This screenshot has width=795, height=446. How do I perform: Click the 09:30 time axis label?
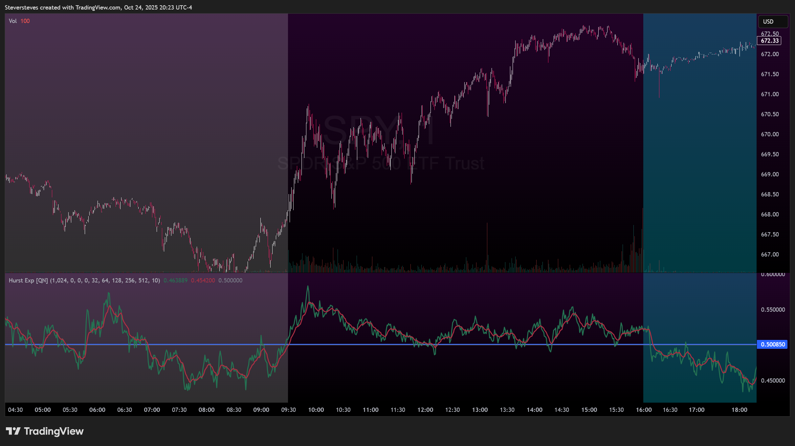tap(288, 410)
